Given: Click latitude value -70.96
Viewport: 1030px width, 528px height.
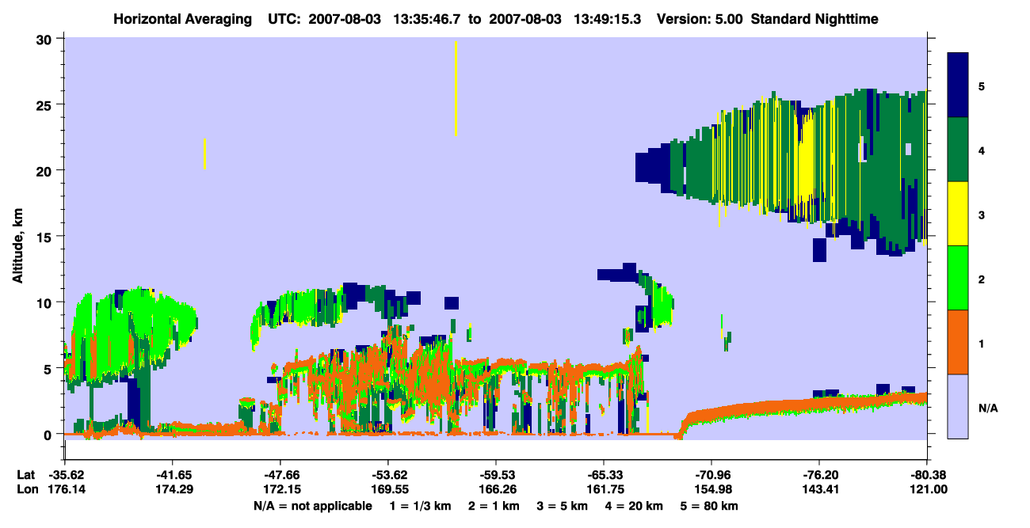Looking at the screenshot, I should [711, 475].
